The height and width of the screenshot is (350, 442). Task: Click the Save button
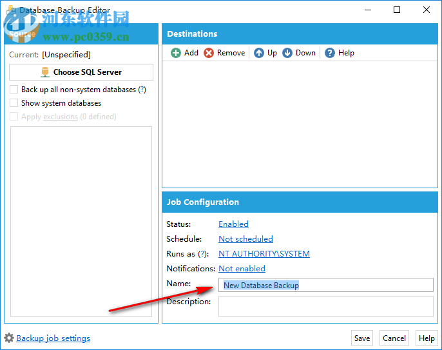coord(362,338)
